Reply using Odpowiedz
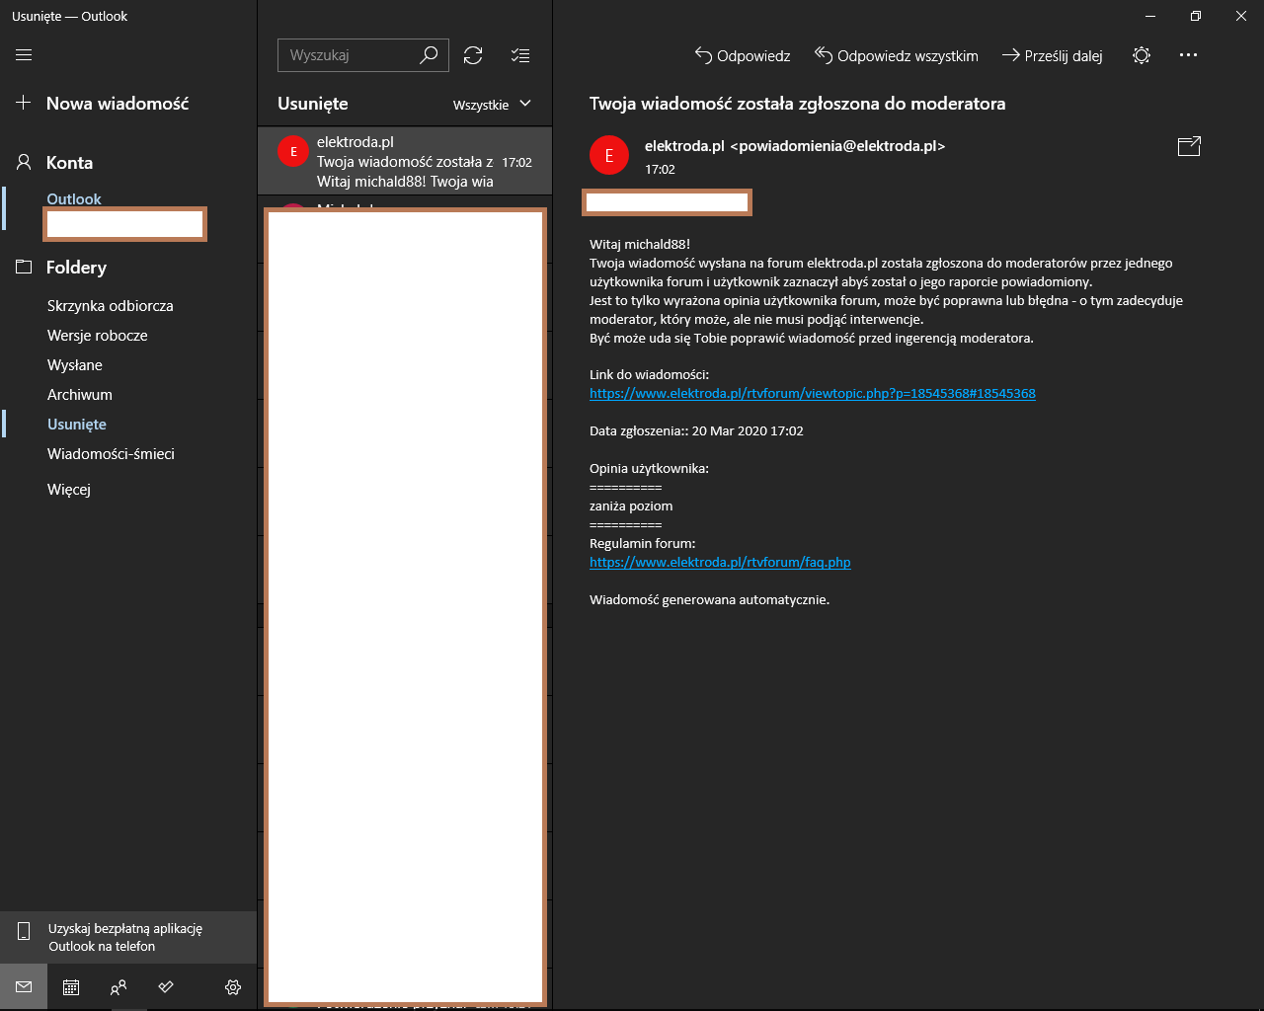Image resolution: width=1264 pixels, height=1011 pixels. pos(743,55)
